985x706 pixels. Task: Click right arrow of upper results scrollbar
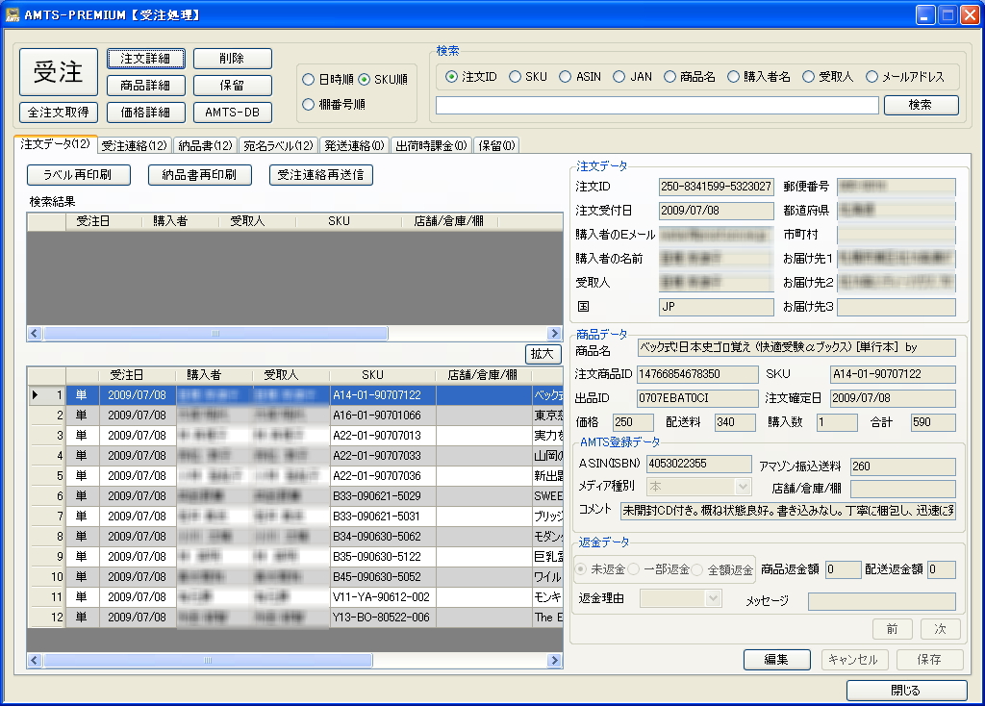coord(554,334)
